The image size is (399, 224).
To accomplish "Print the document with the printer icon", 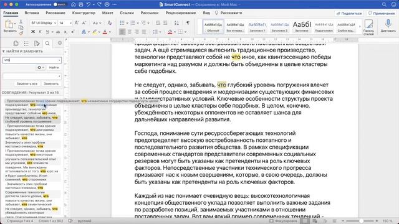I will 107,4.
